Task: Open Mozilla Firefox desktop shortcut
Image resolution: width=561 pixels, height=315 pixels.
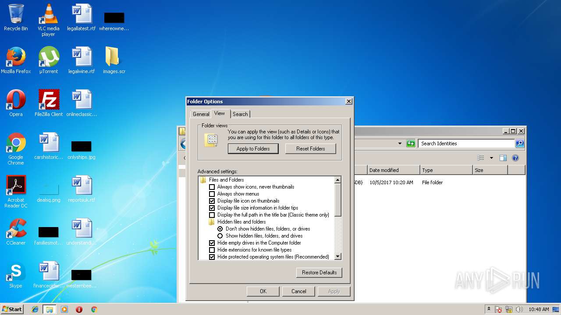Action: point(16,60)
